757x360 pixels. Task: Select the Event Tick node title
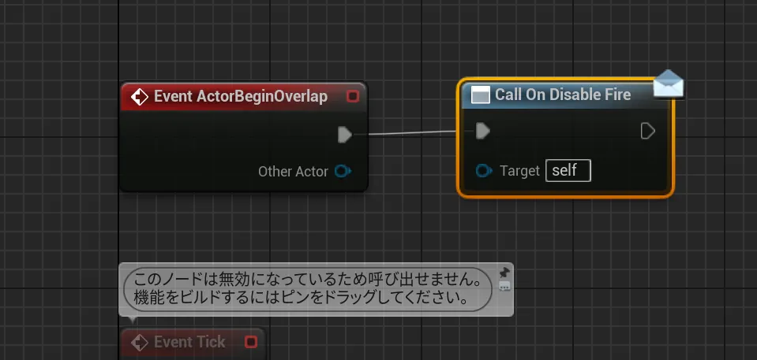pos(189,343)
